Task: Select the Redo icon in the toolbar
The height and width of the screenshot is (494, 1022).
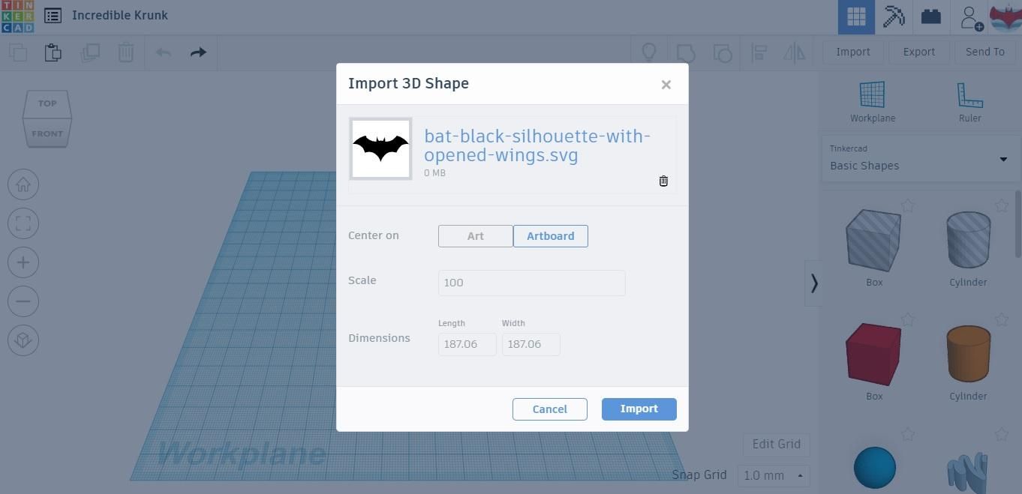Action: [x=197, y=52]
